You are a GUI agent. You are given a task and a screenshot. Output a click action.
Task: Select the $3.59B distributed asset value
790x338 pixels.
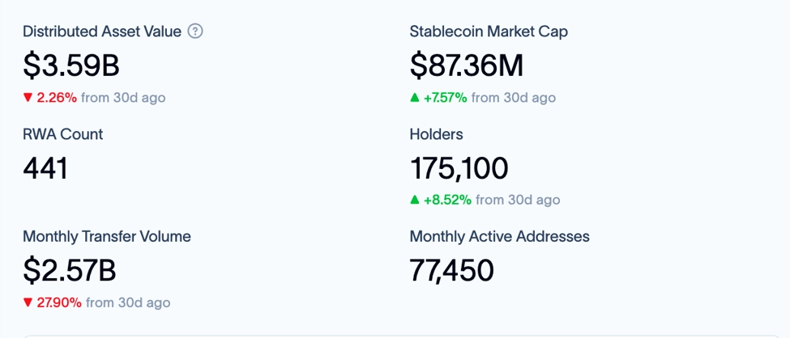(71, 65)
